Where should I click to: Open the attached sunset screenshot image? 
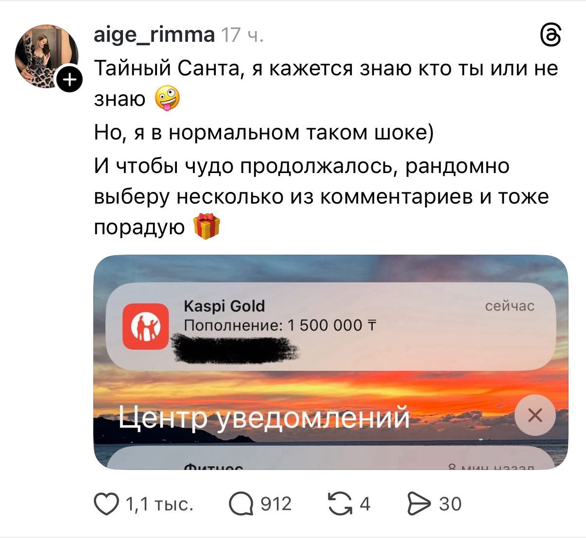[x=331, y=362]
